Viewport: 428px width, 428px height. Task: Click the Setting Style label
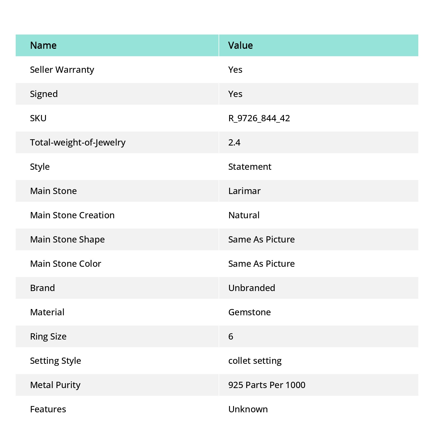click(x=56, y=361)
